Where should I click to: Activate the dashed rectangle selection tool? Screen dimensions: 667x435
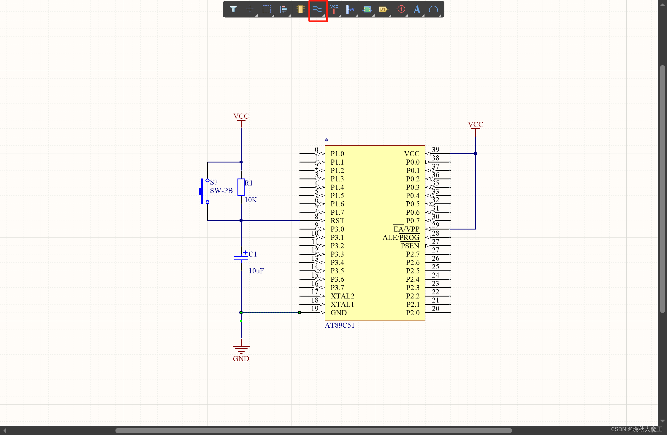(267, 9)
